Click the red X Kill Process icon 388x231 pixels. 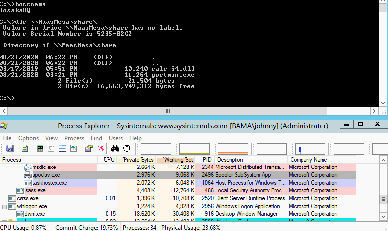pos(101,148)
